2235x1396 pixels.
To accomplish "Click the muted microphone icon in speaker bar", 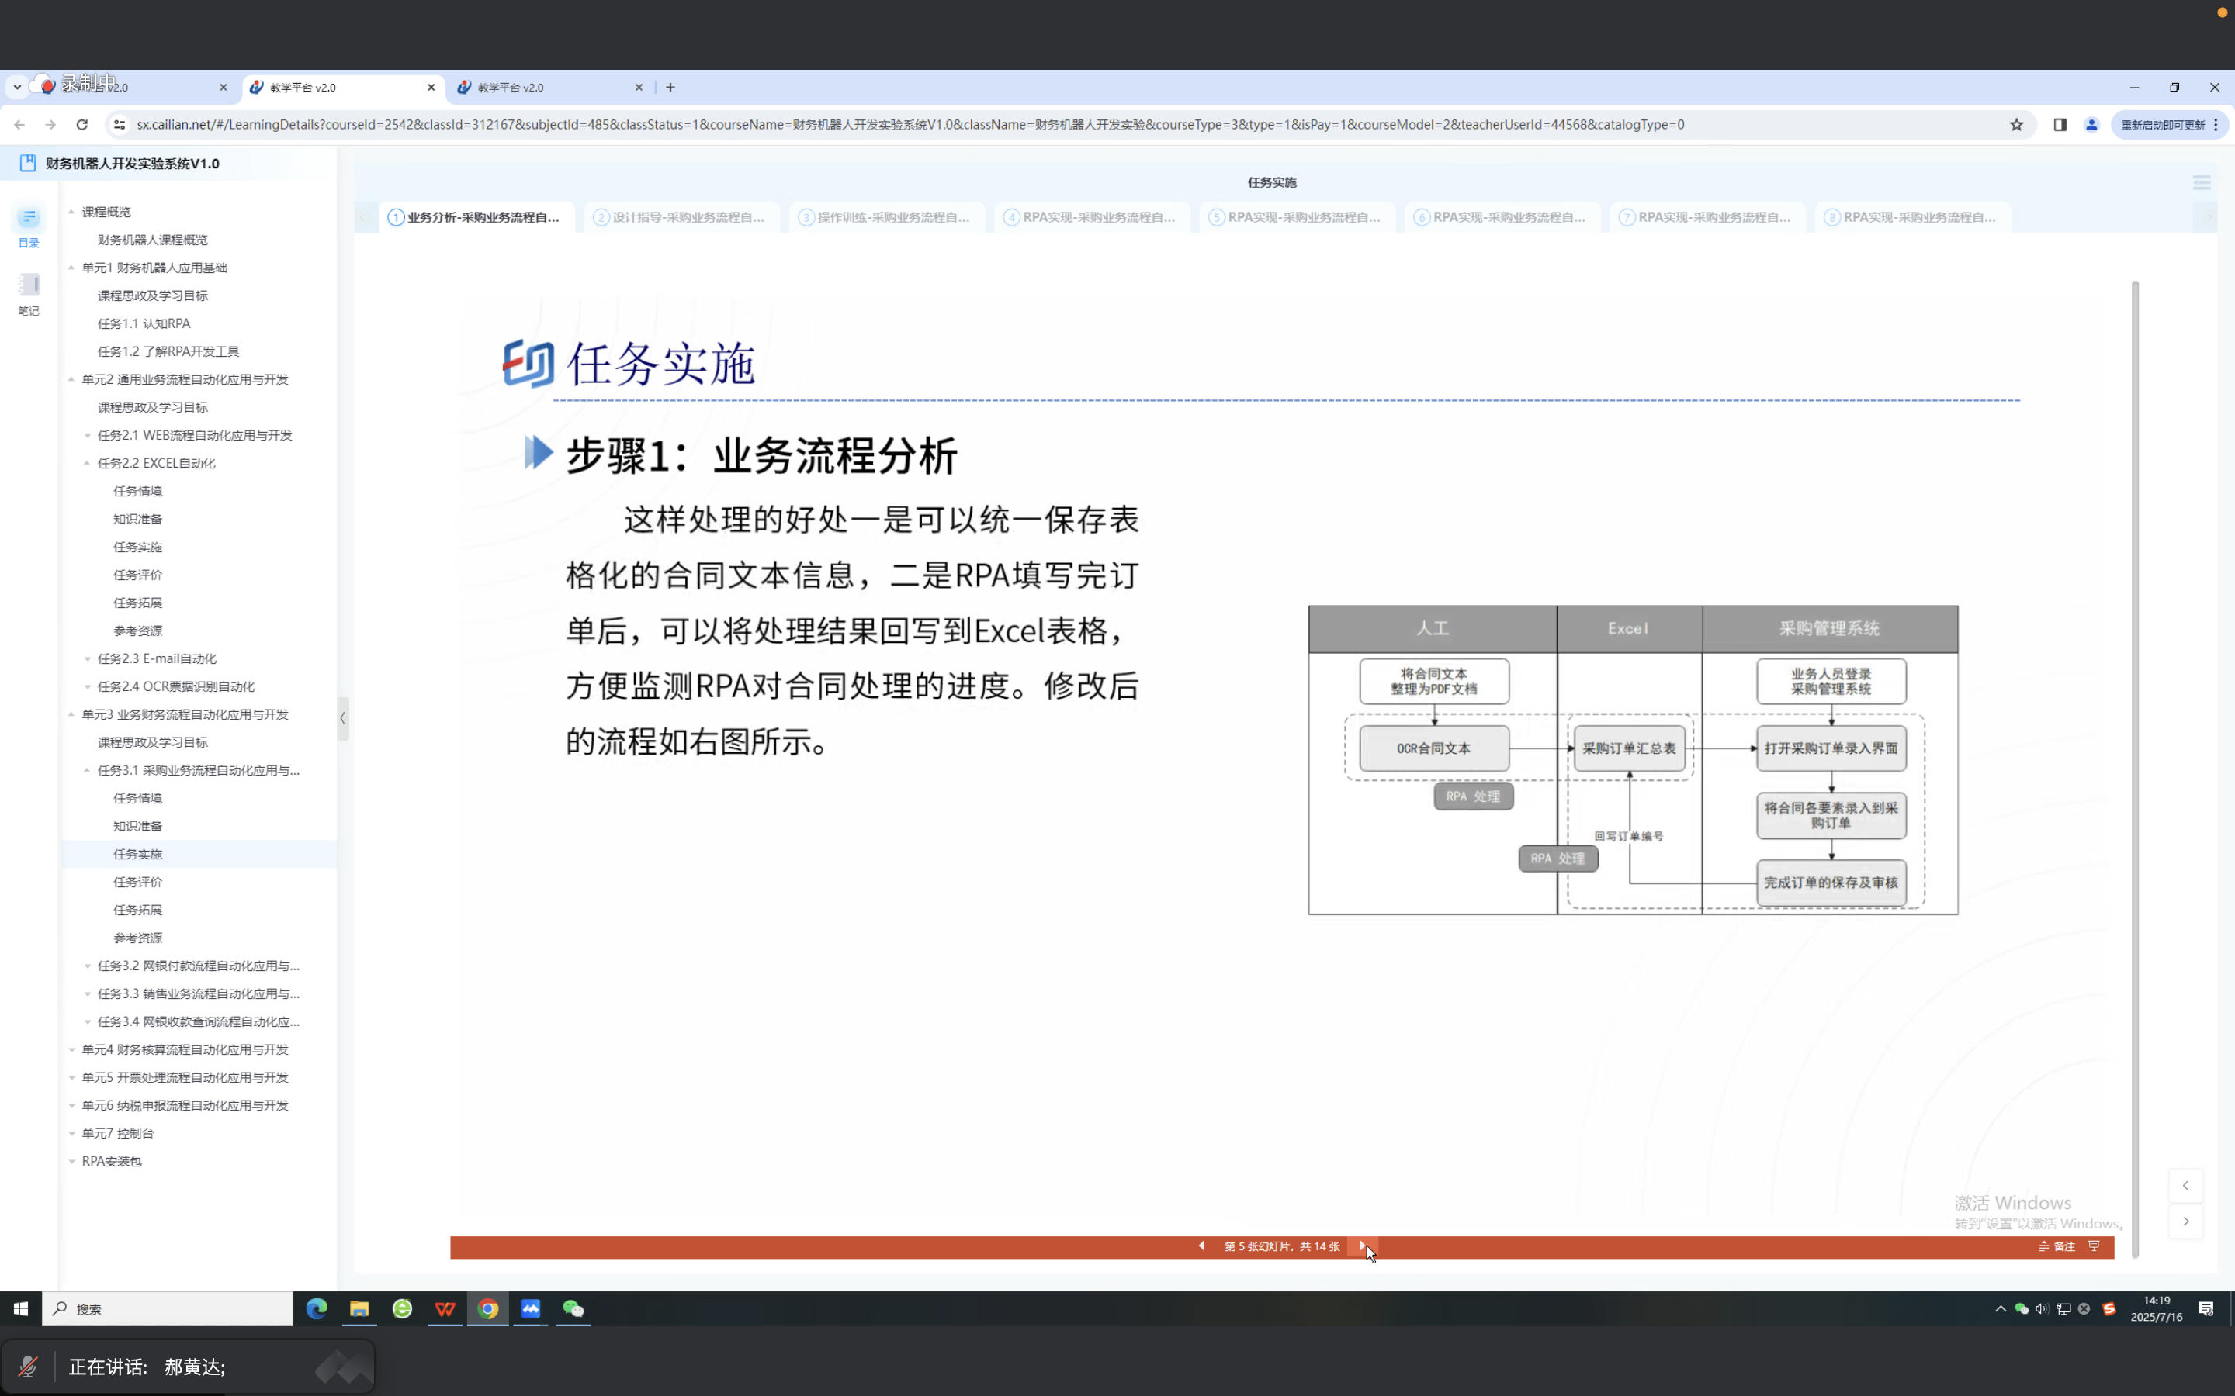I will click(28, 1367).
